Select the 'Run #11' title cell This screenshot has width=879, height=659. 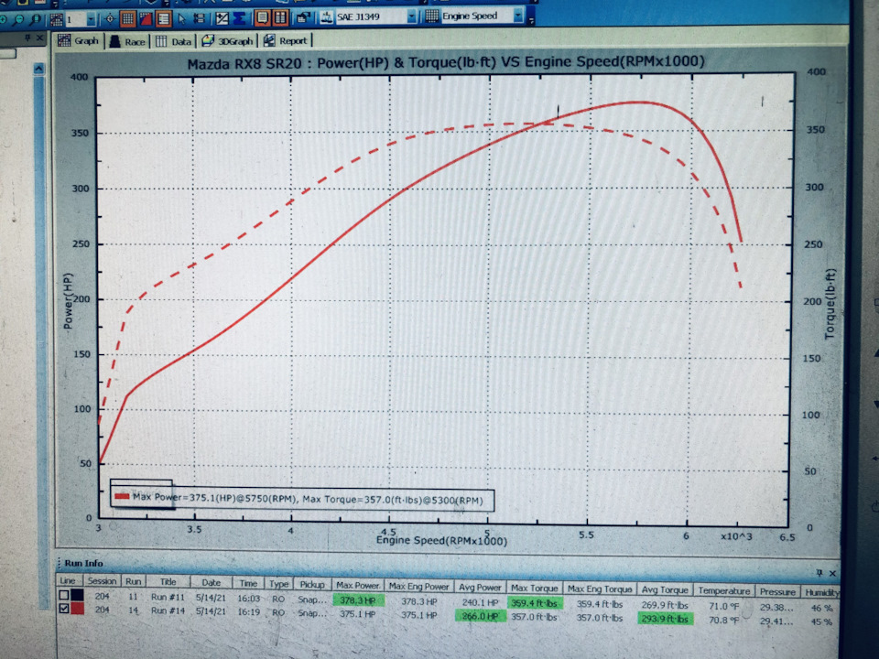pos(167,597)
